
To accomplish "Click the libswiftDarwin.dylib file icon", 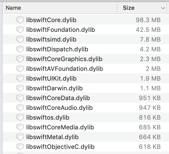I will (20, 88).
